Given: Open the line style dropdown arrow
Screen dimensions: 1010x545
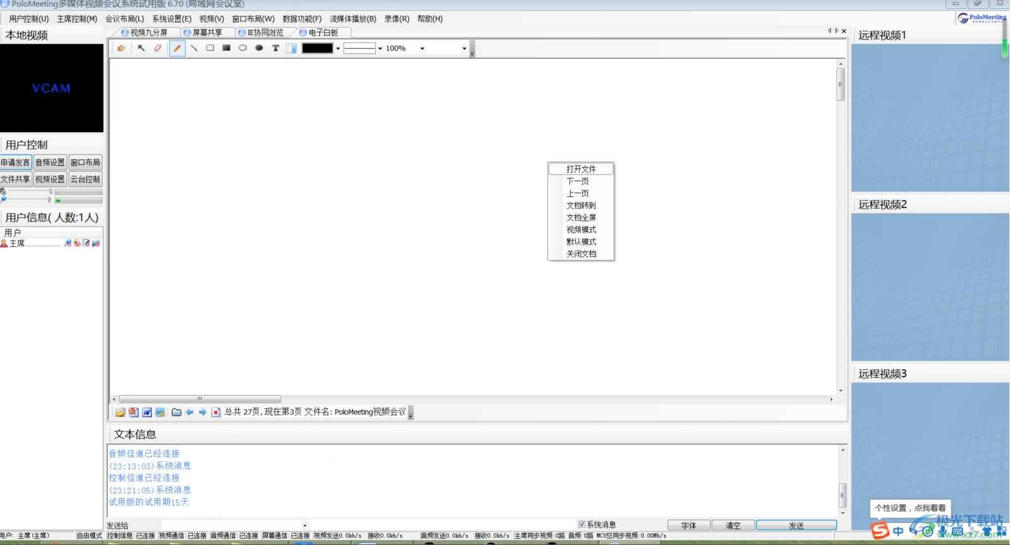Looking at the screenshot, I should pyautogui.click(x=380, y=48).
